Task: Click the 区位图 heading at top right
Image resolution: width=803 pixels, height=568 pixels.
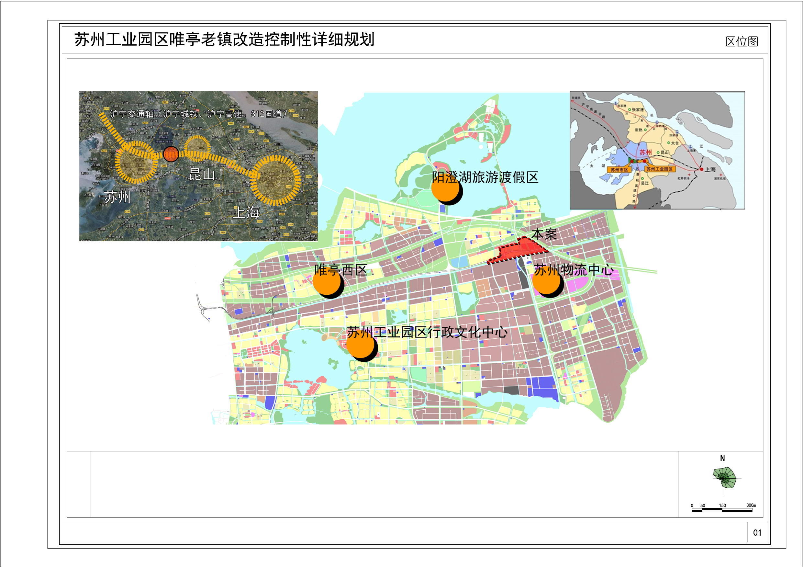Action: 742,42
